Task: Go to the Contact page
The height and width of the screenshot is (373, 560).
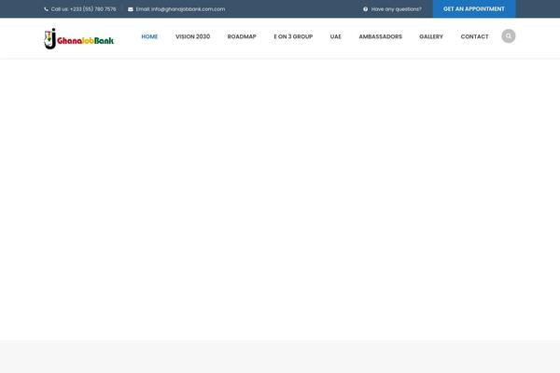Action: 474,36
